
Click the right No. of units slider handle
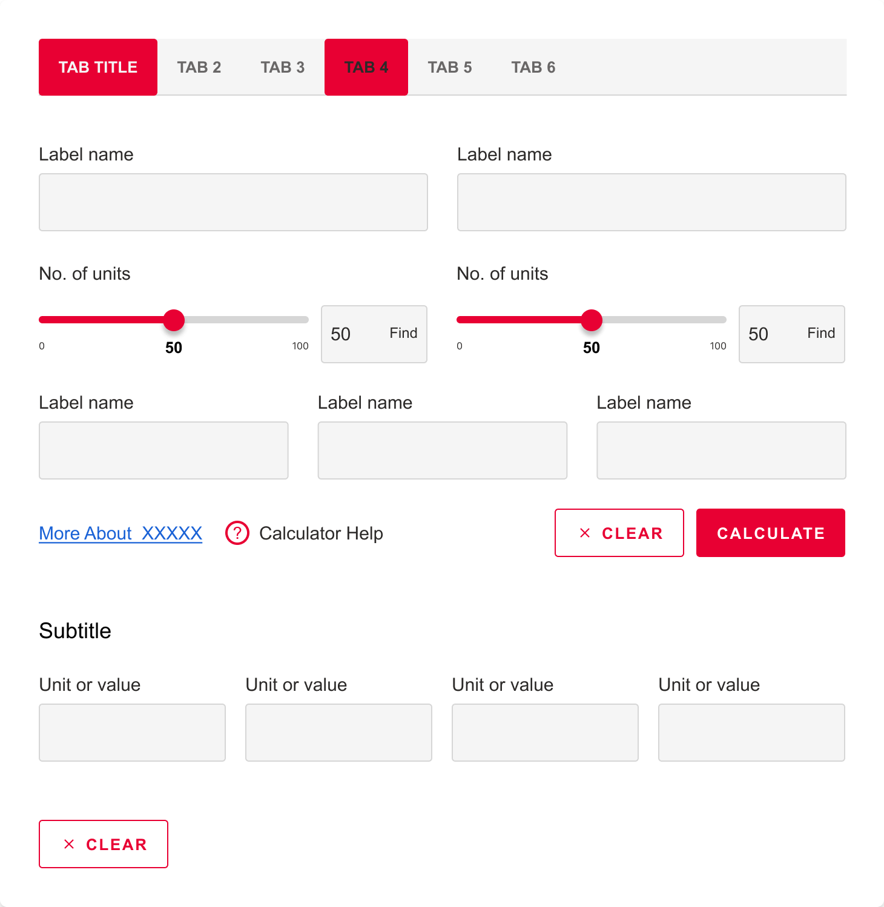point(592,320)
